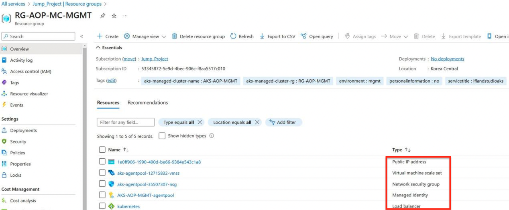
Task: Open resource 1e0ff906-1990-490d-be66-9384e543c1a8
Action: (x=159, y=162)
